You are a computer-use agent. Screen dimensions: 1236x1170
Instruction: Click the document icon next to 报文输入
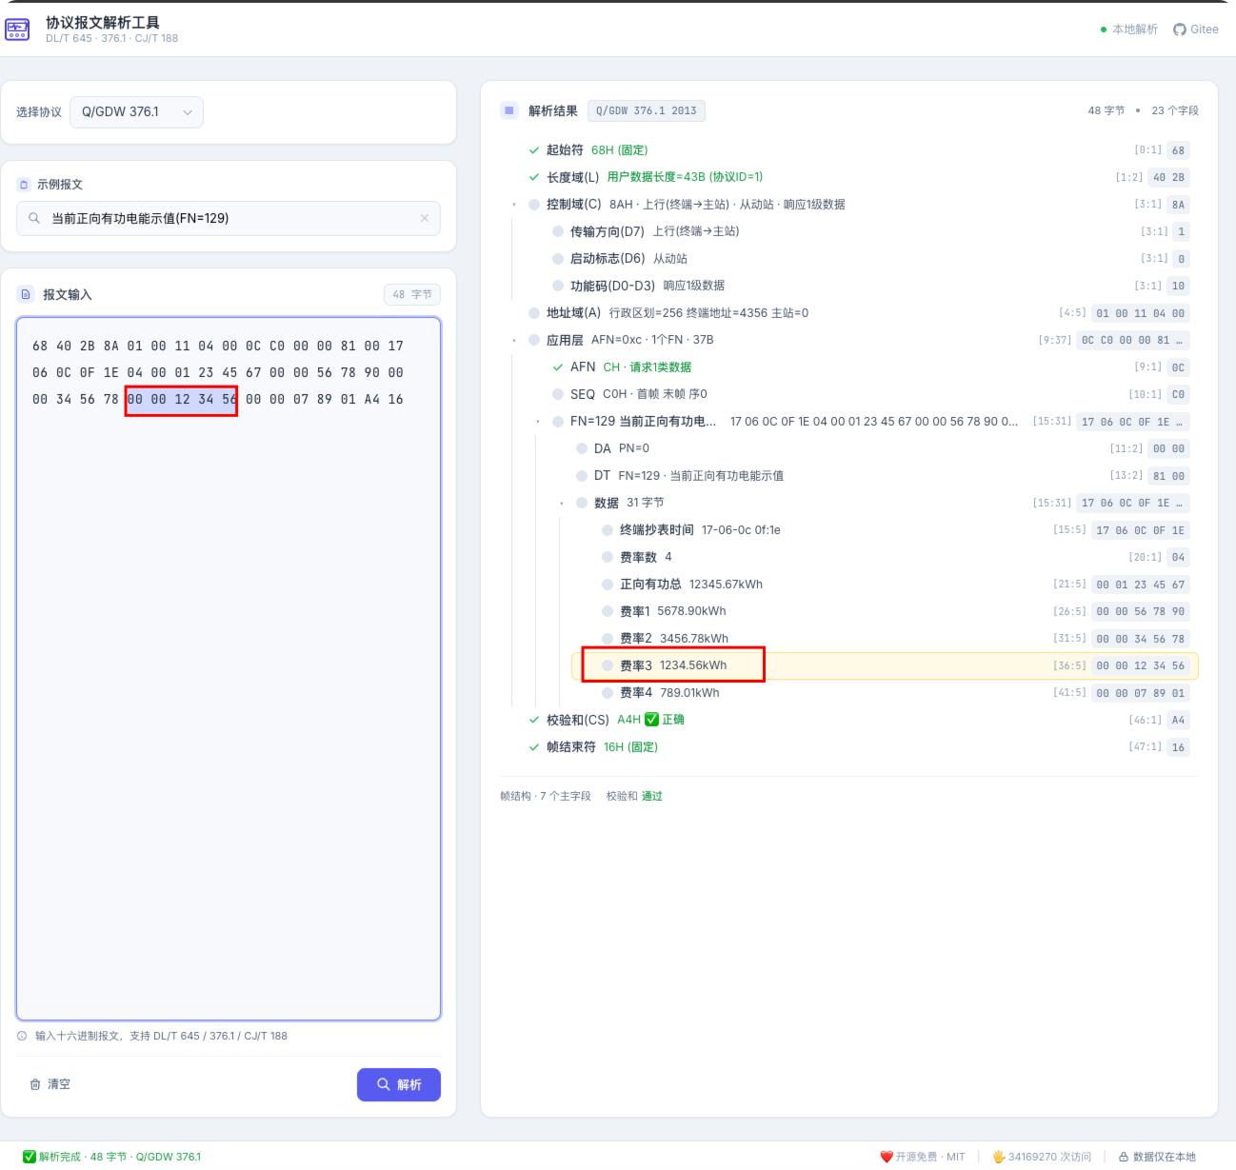(26, 294)
